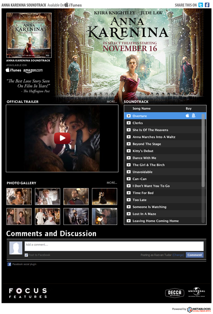213x314 pixels.
Task: Click the Song Name column header
Action: [141, 109]
